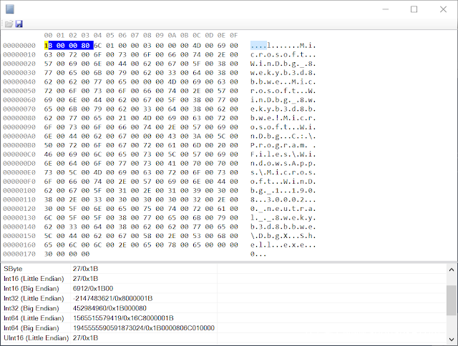458x346 pixels.
Task: Click the application icon in title bar
Action: coord(10,9)
